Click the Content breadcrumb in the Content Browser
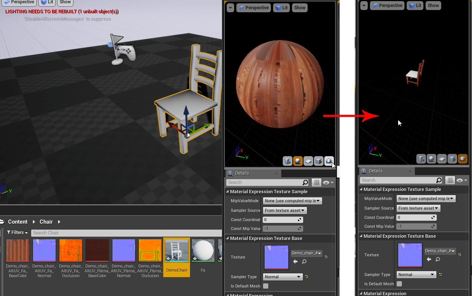Image resolution: width=472 pixels, height=296 pixels. (x=18, y=222)
